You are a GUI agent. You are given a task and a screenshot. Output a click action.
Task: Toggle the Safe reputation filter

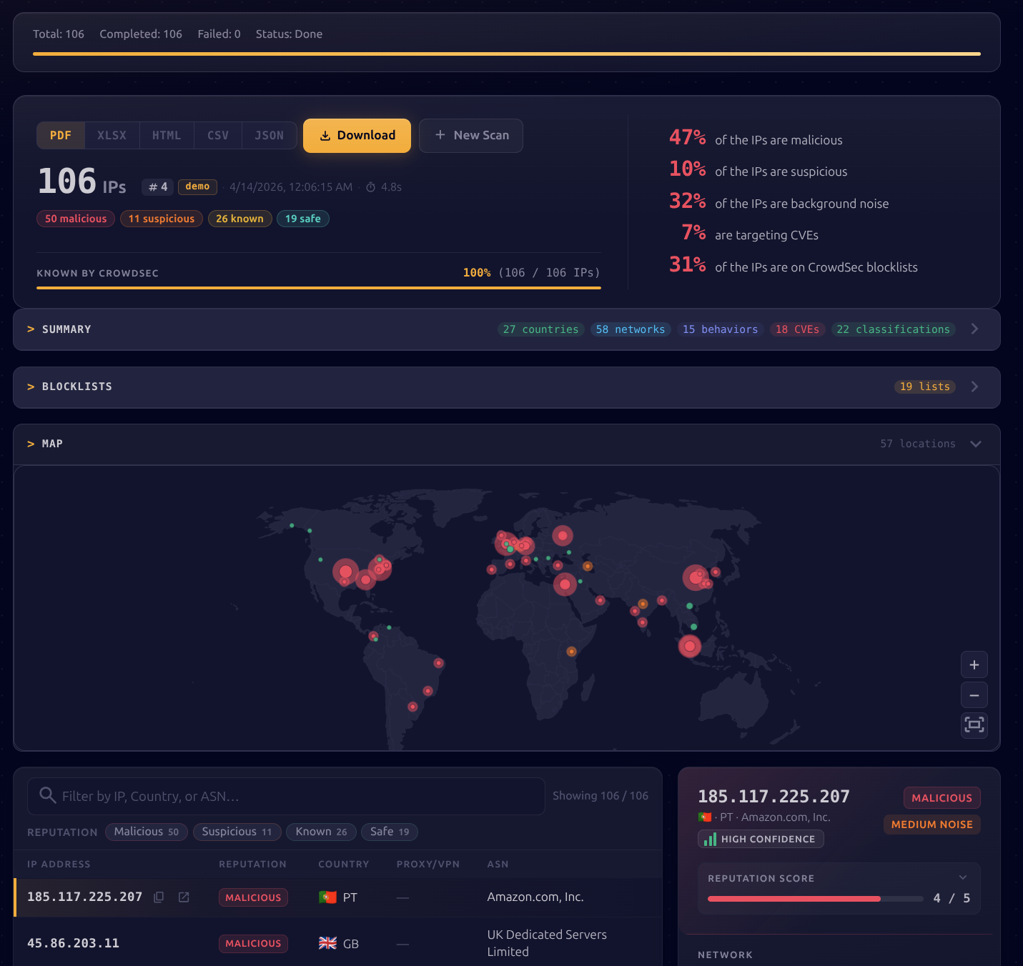point(389,832)
